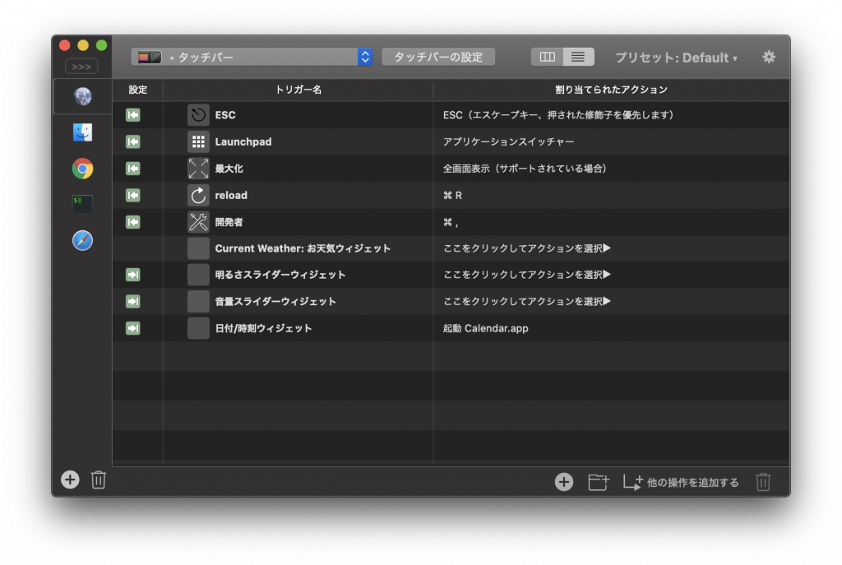The image size is (842, 565).
Task: Switch to list view layout
Action: tap(578, 57)
